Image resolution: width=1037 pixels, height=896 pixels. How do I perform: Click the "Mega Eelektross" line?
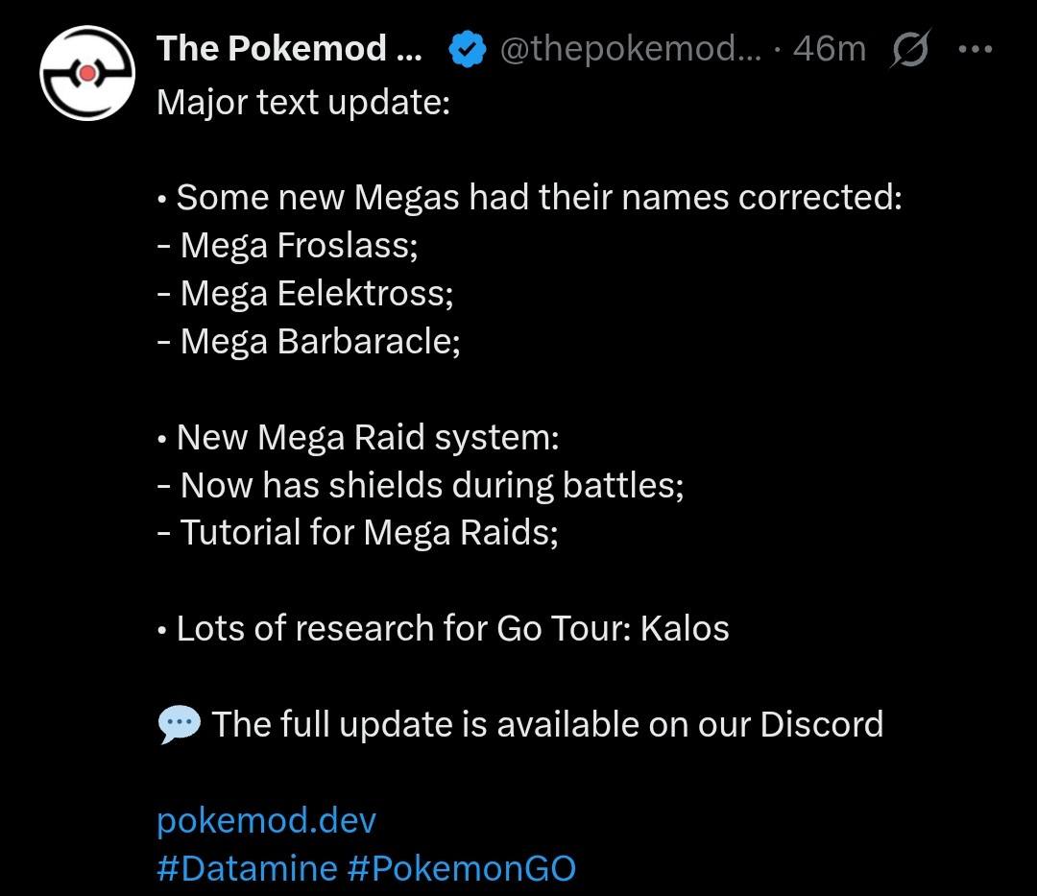click(x=305, y=293)
